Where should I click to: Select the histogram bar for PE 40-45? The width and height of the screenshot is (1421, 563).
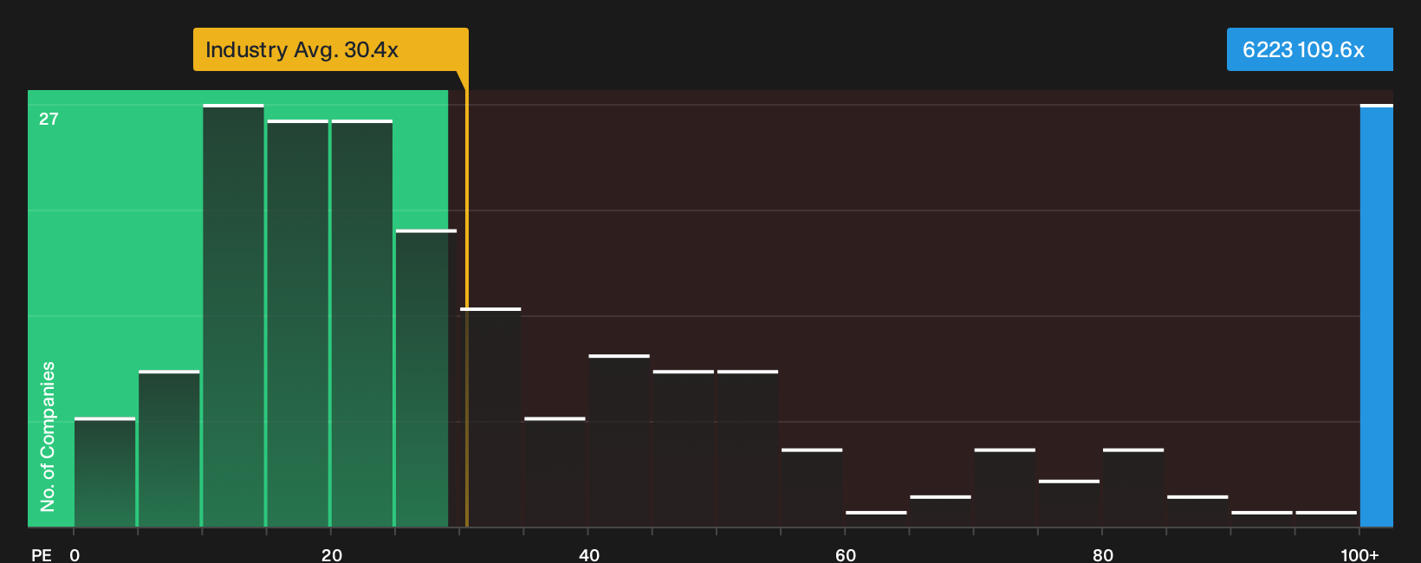point(619,441)
